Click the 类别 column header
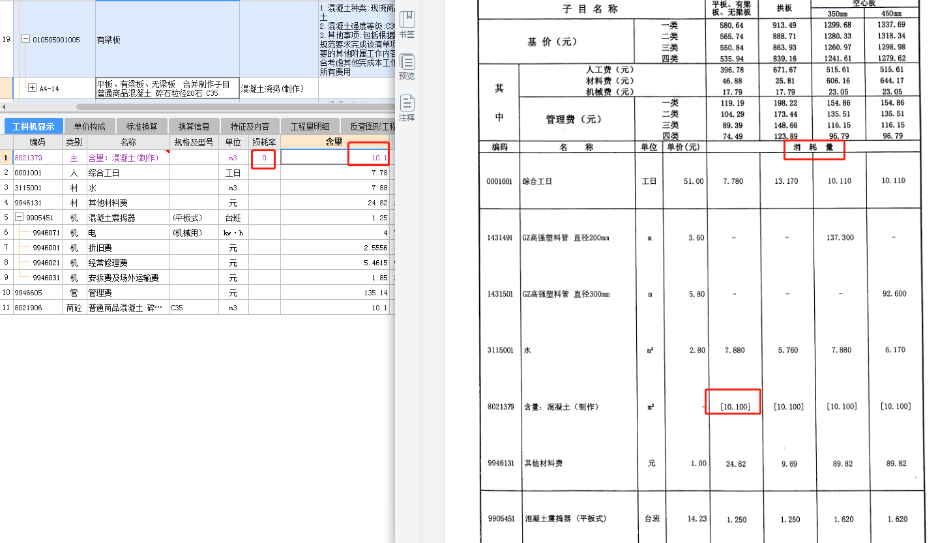 74,141
